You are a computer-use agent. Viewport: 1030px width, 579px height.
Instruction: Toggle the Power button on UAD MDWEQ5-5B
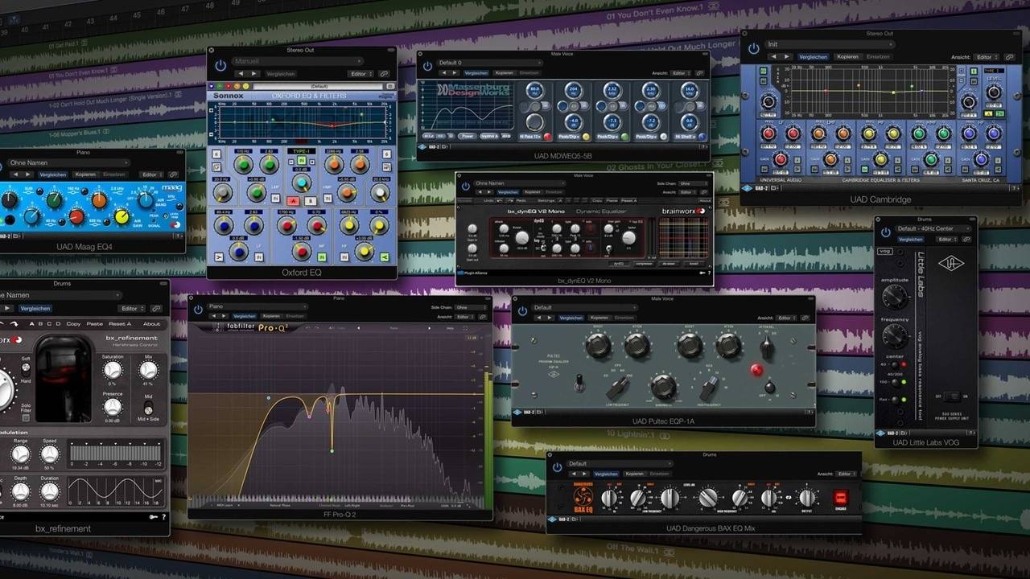[x=467, y=135]
